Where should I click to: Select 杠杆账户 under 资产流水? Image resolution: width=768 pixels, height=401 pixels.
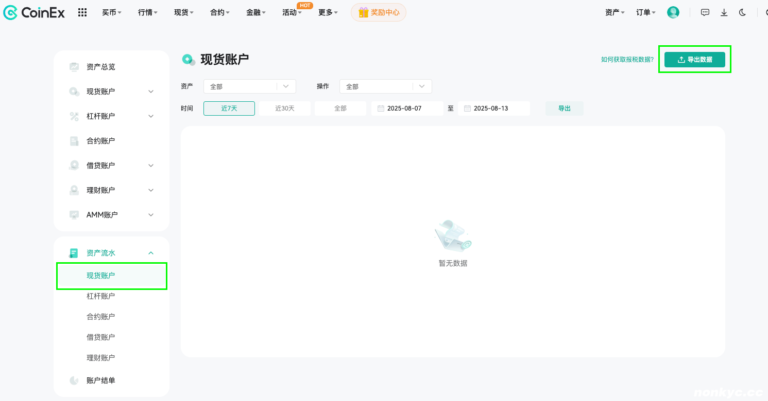tap(101, 296)
